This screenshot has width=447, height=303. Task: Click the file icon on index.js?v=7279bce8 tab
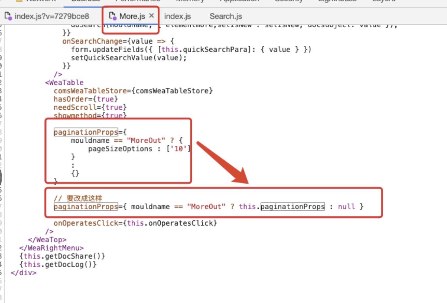coord(8,16)
